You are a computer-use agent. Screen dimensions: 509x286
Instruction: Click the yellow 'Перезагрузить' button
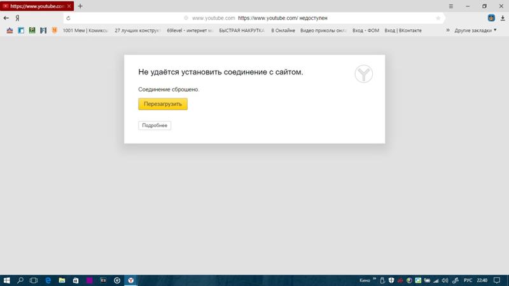click(163, 104)
